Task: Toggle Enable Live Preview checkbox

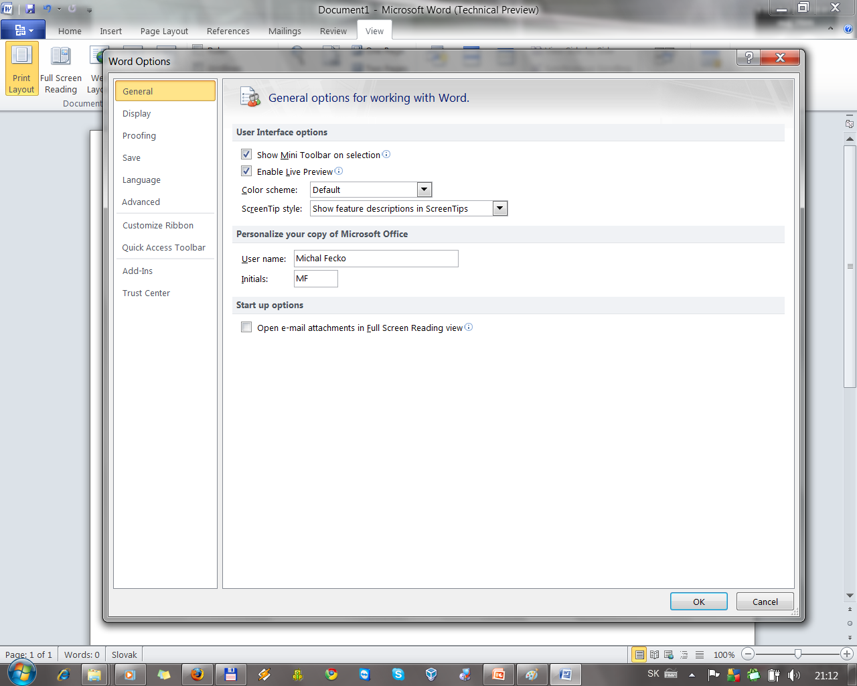Action: [246, 171]
